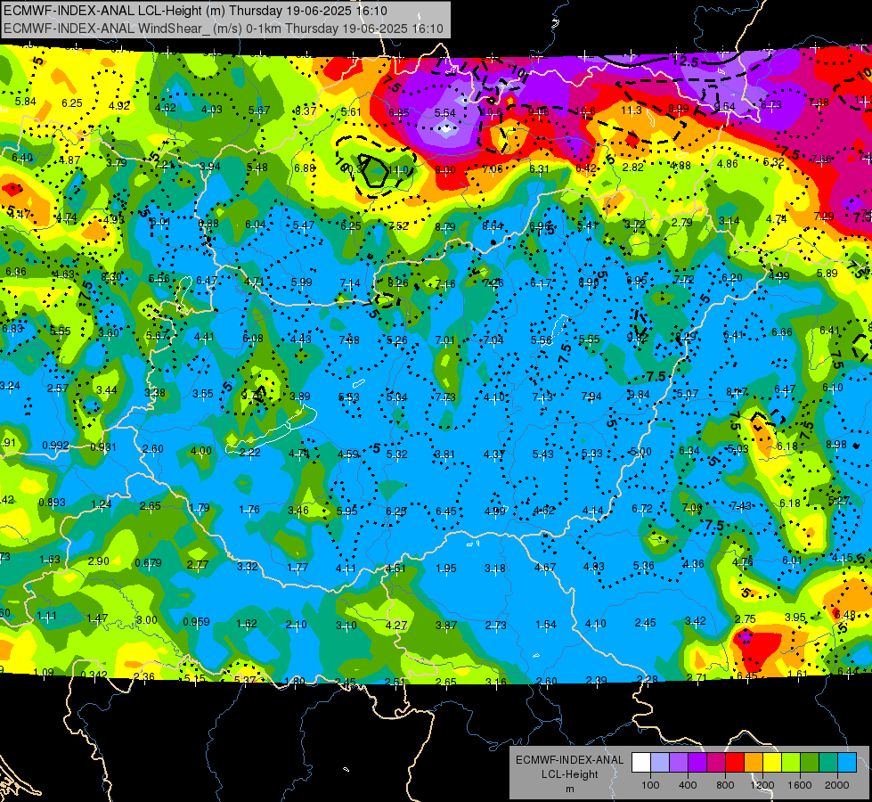Screen dimensions: 872x802
Task: Click the contour label '12.5' at the top
Action: (x=685, y=61)
